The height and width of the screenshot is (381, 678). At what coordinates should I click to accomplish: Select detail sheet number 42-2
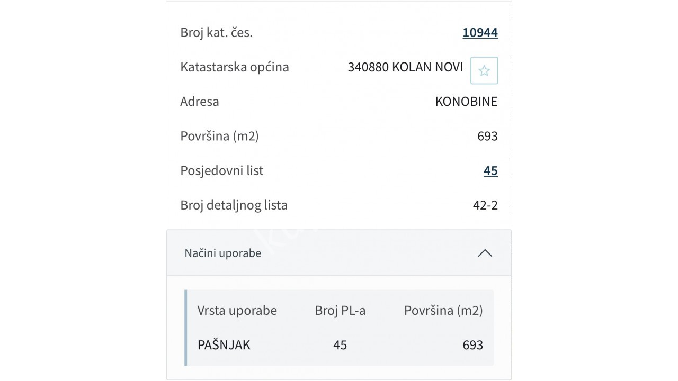pos(486,205)
